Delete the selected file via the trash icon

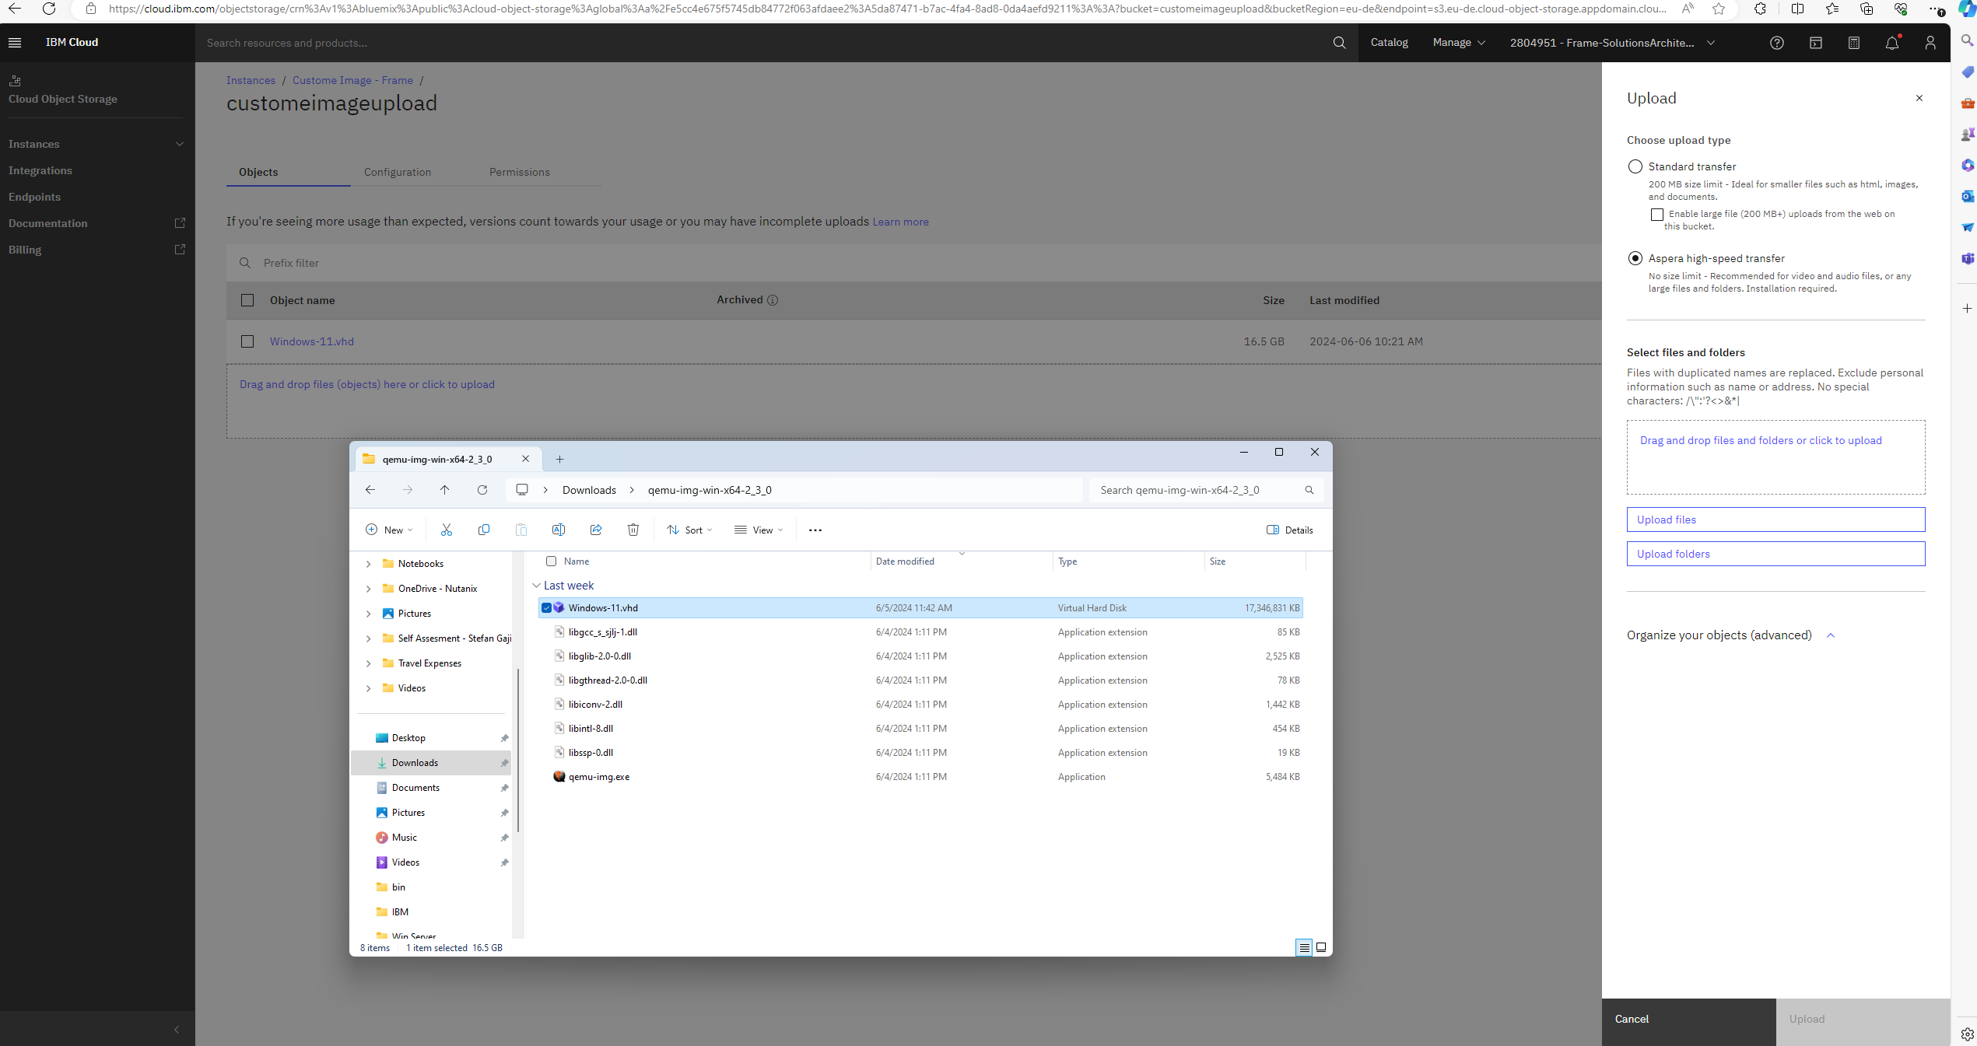tap(633, 530)
